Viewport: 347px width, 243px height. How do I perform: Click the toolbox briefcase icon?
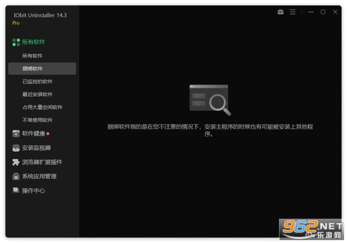pyautogui.click(x=280, y=12)
